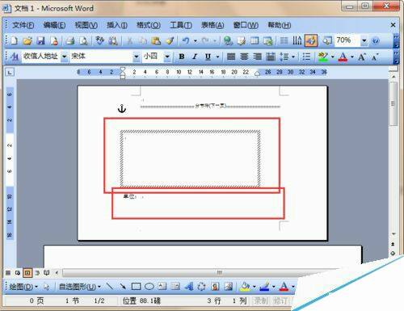Open the Tables and Borders toolbar

tap(242, 40)
